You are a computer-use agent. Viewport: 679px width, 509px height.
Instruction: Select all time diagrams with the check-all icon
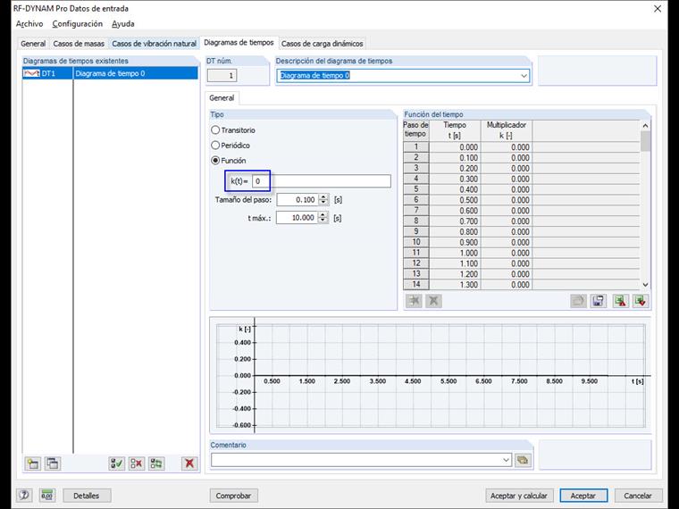[x=116, y=463]
